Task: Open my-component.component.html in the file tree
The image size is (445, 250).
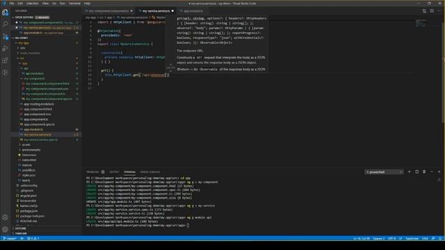Action: tap(47, 83)
